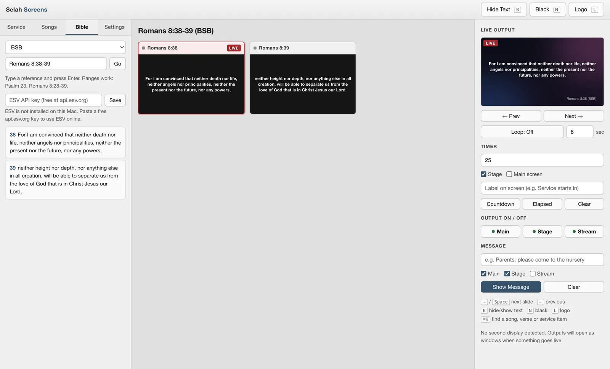Click the Label on screen field
The height and width of the screenshot is (369, 610).
coord(542,188)
